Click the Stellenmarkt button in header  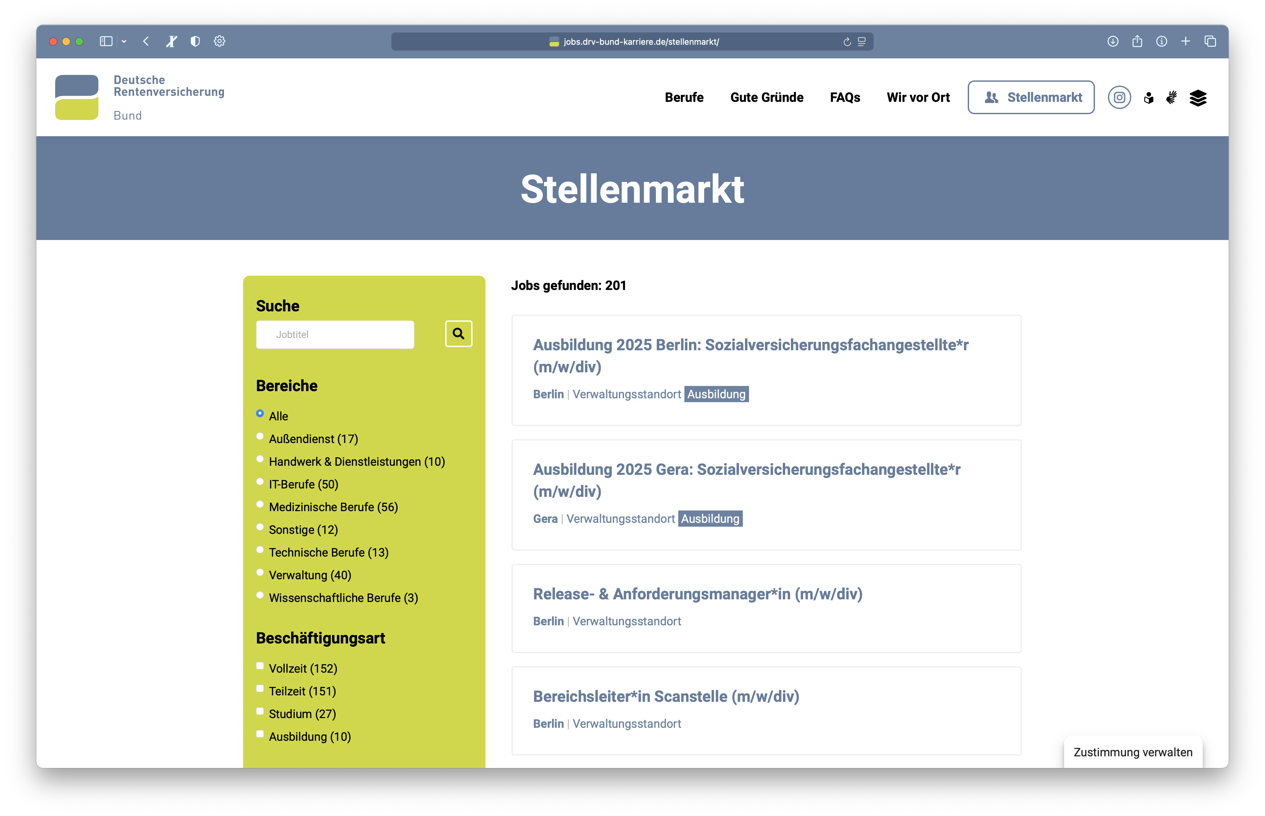tap(1031, 98)
